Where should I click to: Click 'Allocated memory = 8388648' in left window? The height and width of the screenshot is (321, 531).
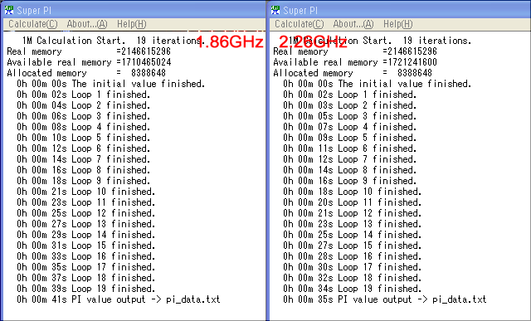(x=86, y=73)
